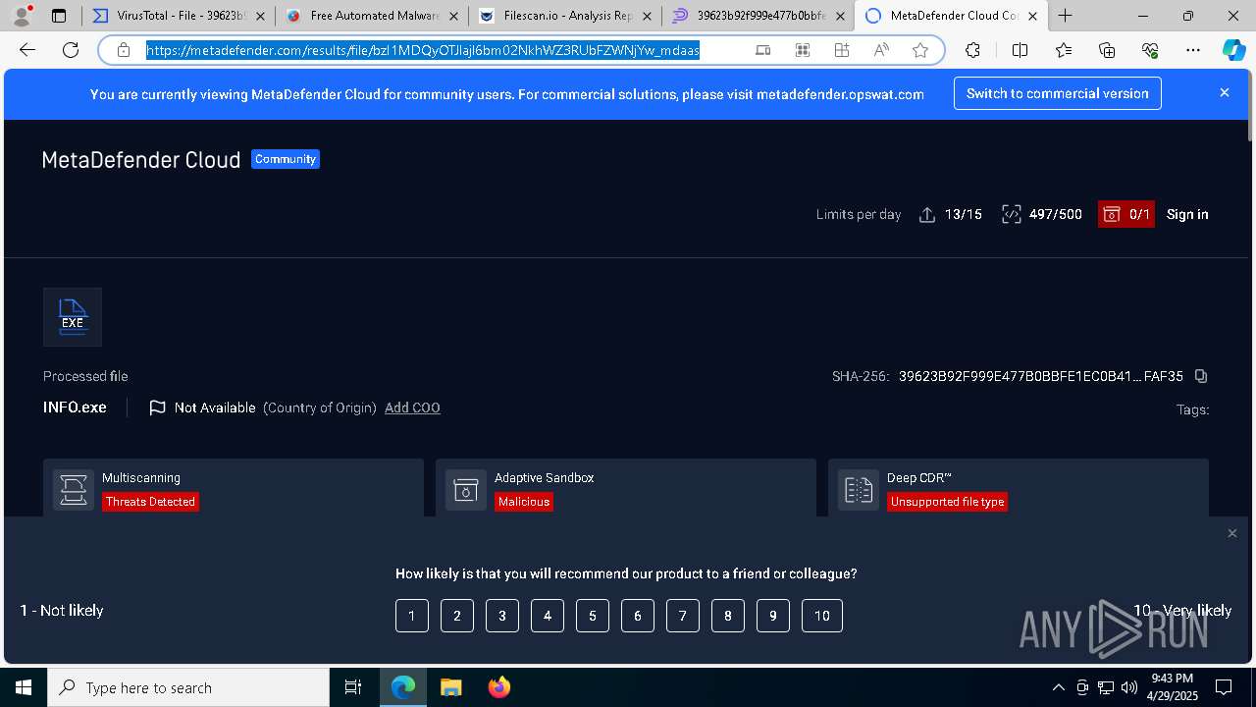This screenshot has width=1256, height=707.
Task: Add page to favorites with star icon
Action: [920, 50]
